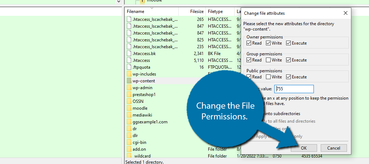Select the .ftpquota file icon
Viewport: 369px width, 164px height.
(129, 67)
